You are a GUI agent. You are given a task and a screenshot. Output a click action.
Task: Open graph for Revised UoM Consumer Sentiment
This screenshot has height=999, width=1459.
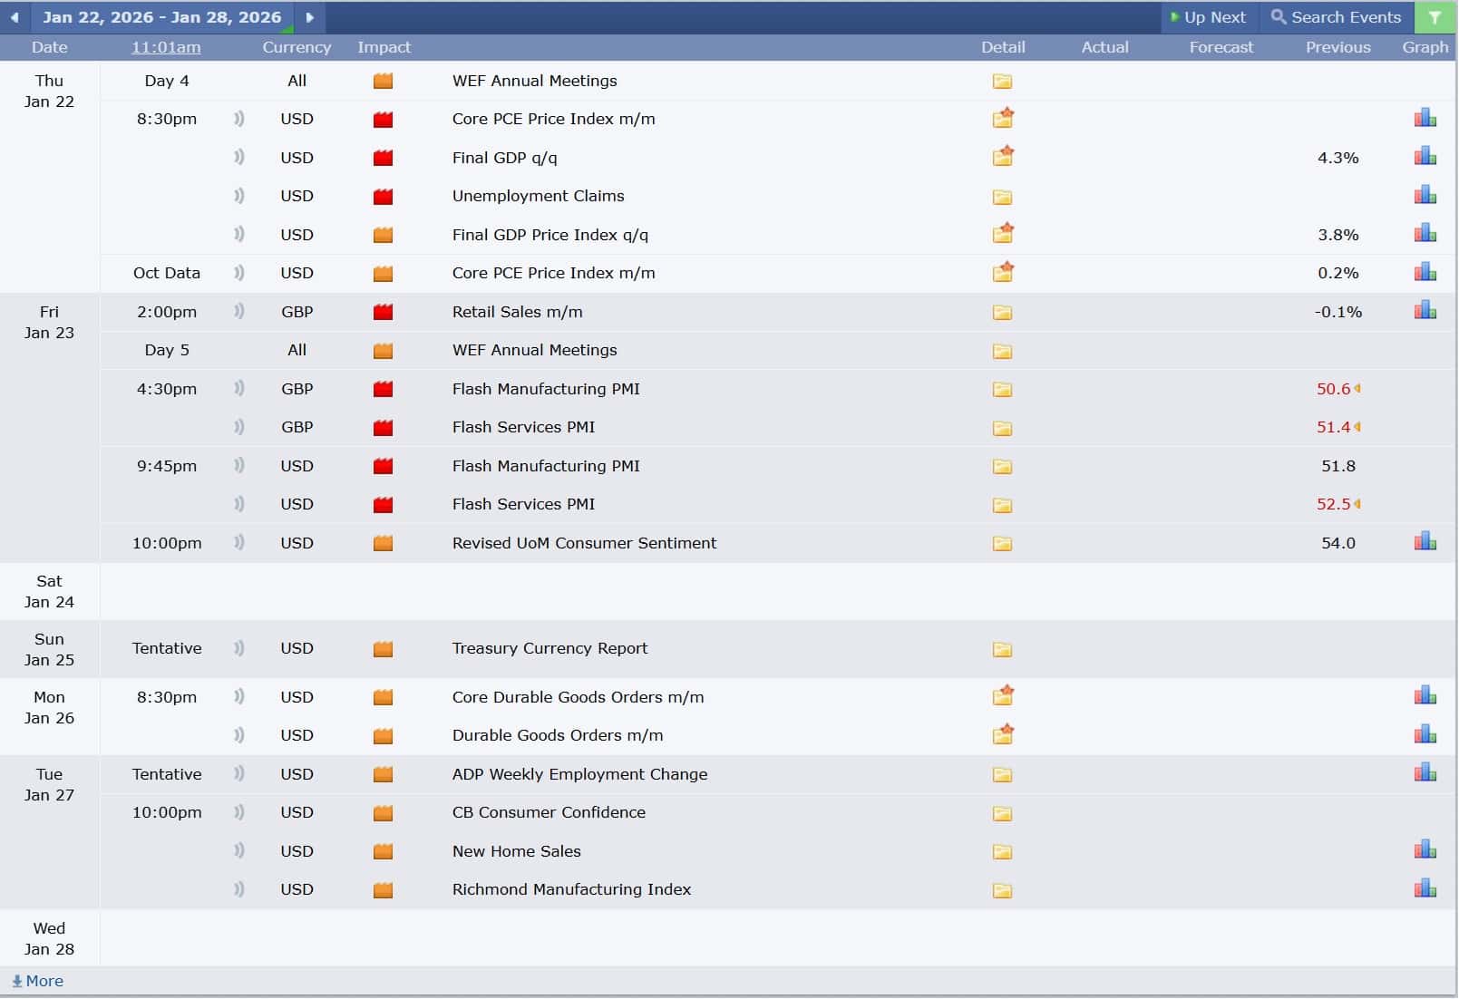pyautogui.click(x=1425, y=541)
